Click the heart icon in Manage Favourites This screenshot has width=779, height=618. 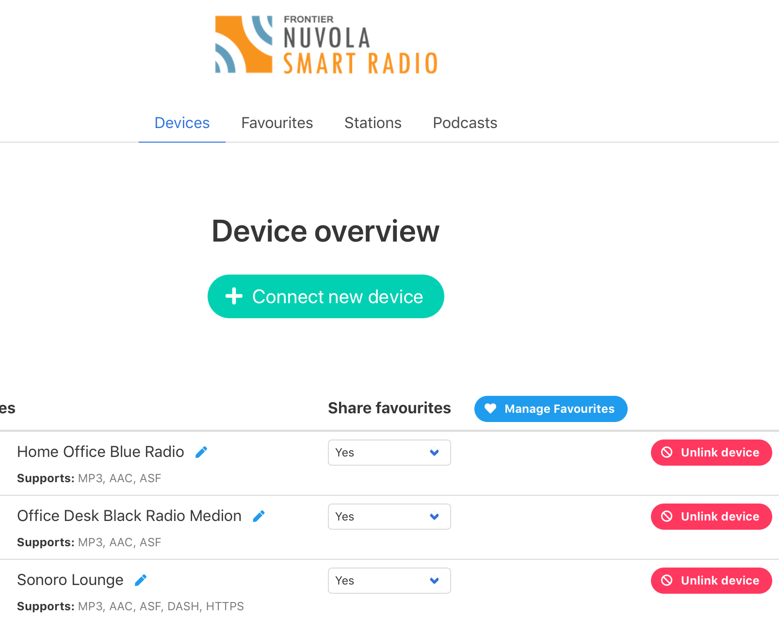point(490,409)
